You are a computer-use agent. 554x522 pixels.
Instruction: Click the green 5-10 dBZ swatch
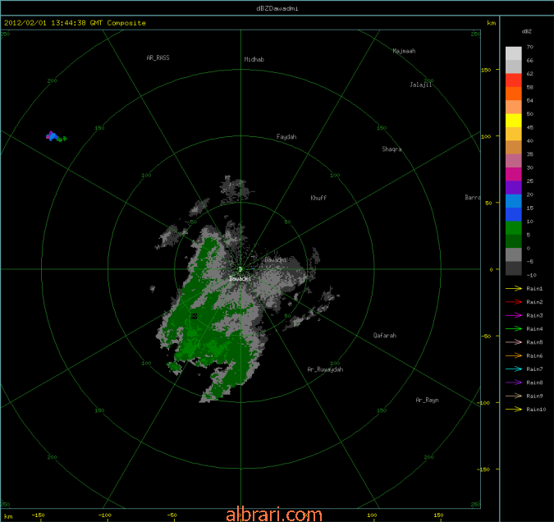[514, 228]
